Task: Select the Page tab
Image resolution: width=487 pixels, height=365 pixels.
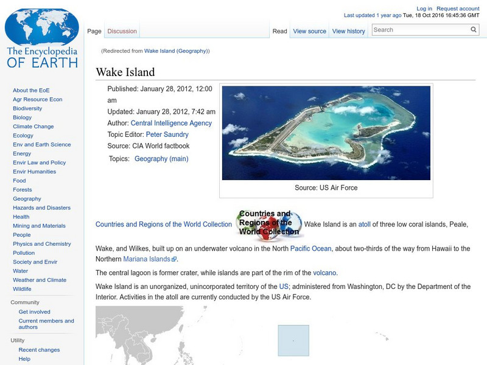Action: [x=94, y=30]
